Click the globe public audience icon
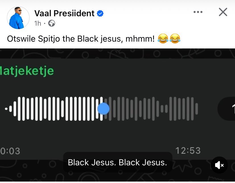 point(51,23)
